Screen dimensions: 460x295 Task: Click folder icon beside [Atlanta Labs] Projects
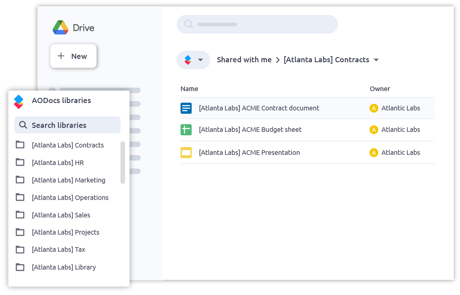point(20,232)
